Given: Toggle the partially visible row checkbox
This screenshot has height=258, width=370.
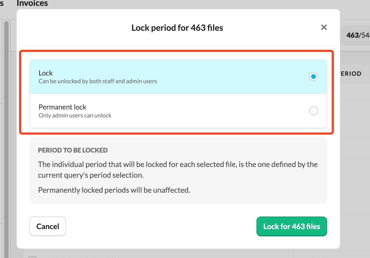Looking at the screenshot, I should (x=32, y=257).
